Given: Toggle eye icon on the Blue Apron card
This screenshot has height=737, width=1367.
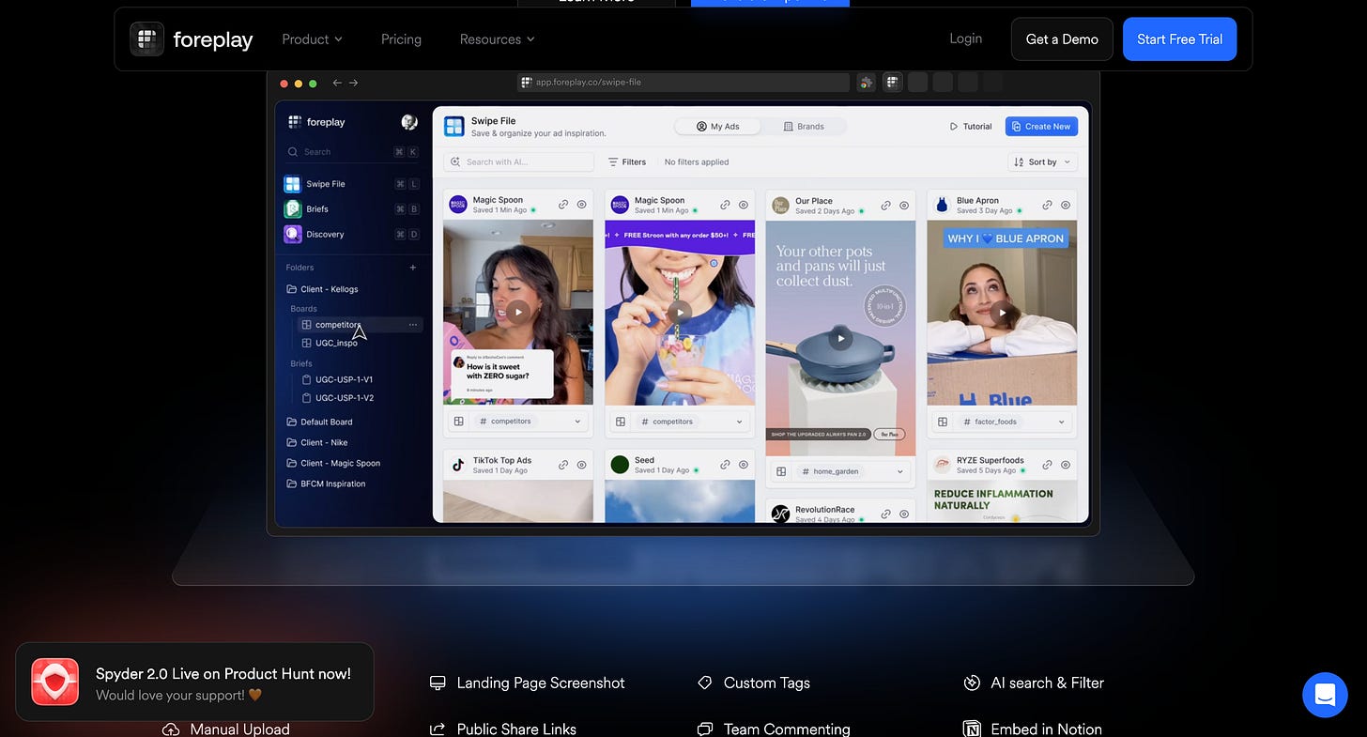Looking at the screenshot, I should click(x=1066, y=205).
